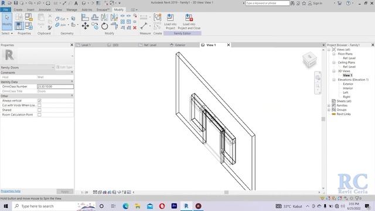Viewport: 375px width, 211px height.
Task: Open Opera browser from the taskbar
Action: click(162, 206)
